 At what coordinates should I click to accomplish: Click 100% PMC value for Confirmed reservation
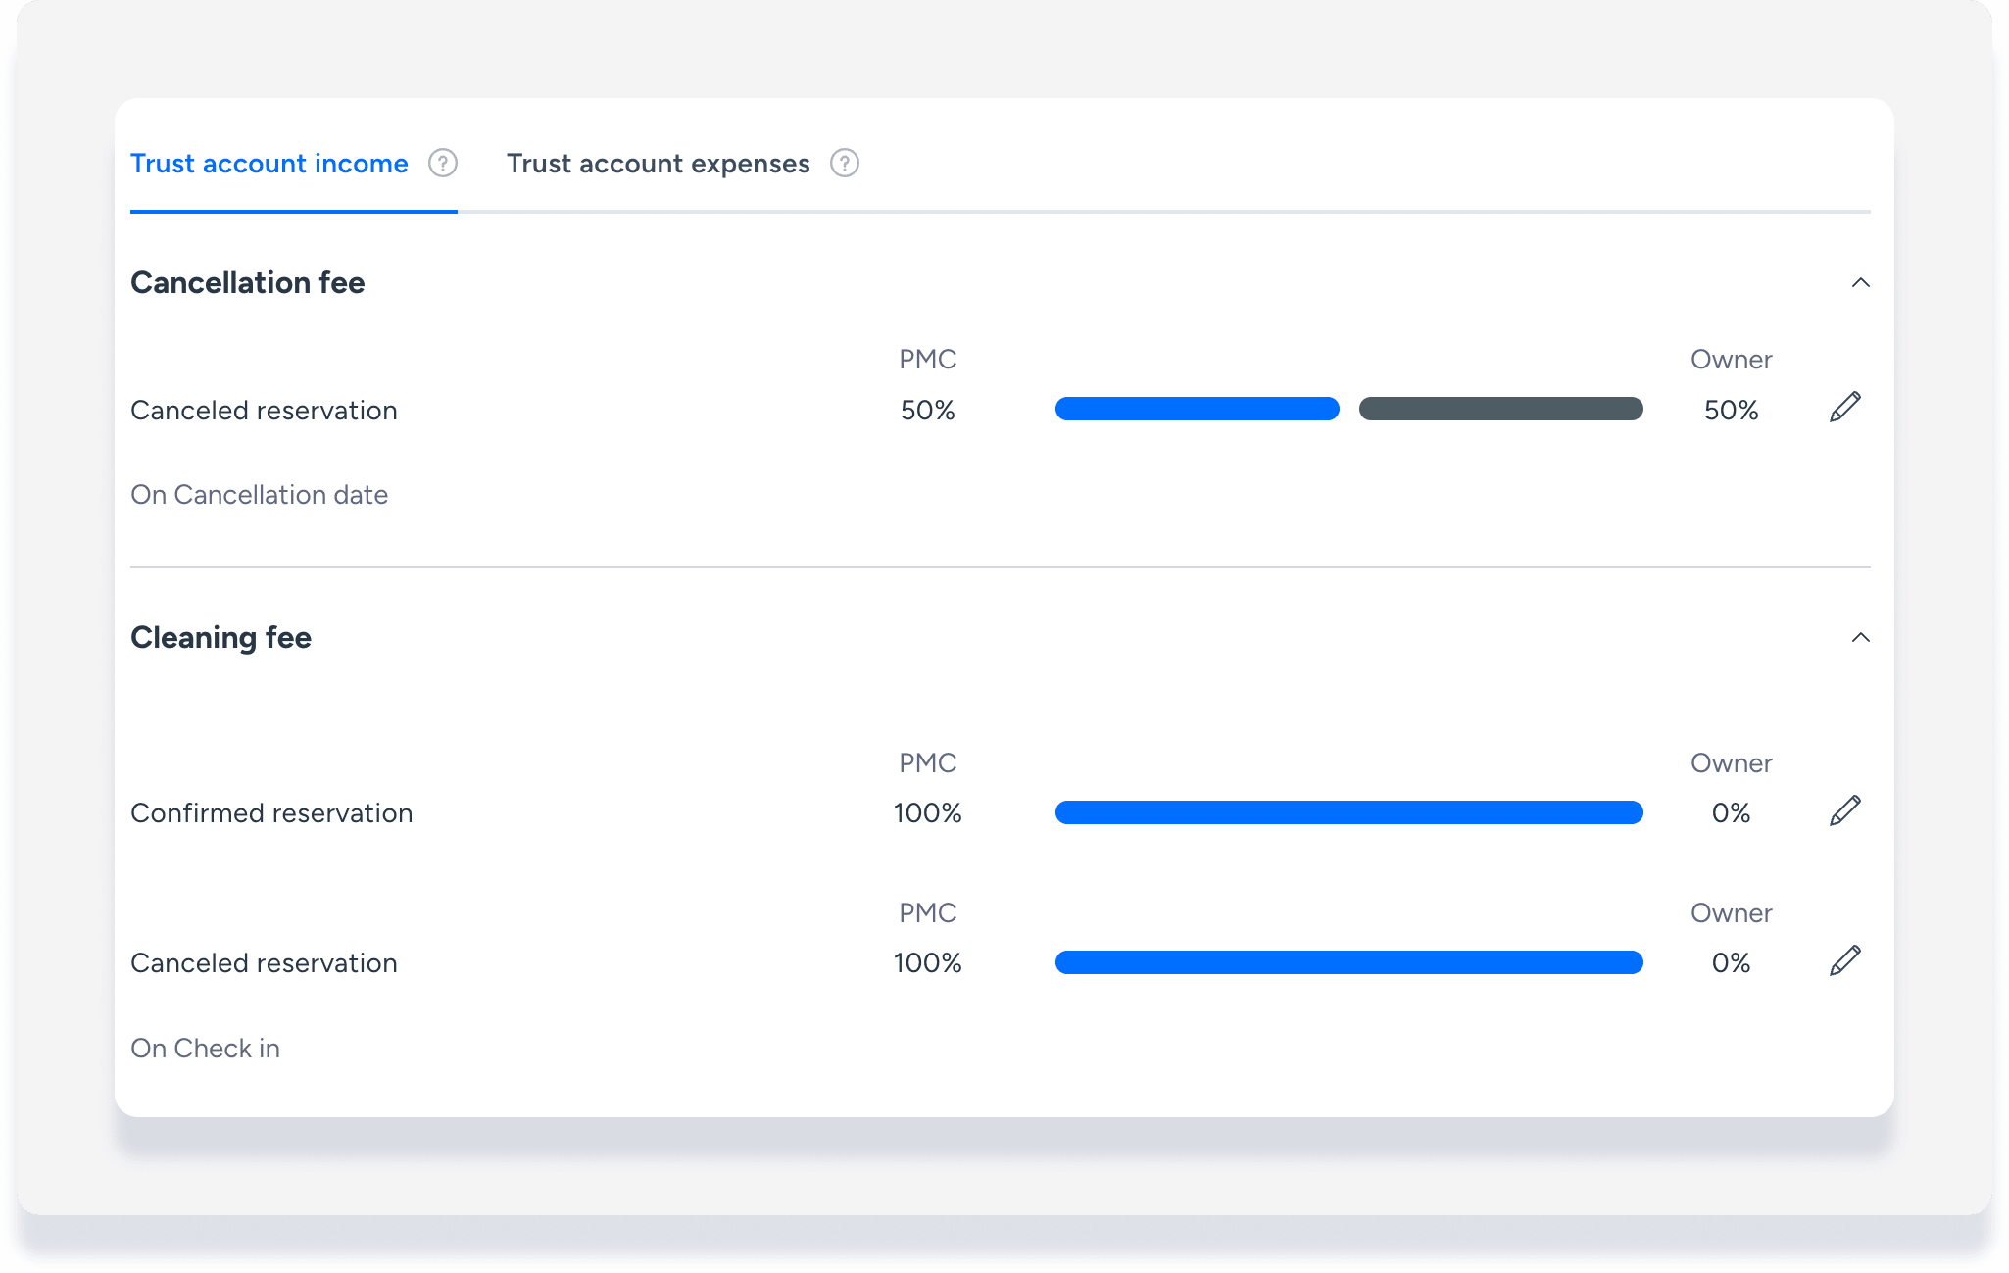[927, 813]
